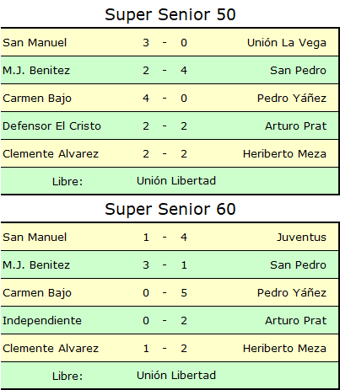The height and width of the screenshot is (390, 340).
Task: Click Carmen Bajo in Super Senior 60
Action: [37, 293]
